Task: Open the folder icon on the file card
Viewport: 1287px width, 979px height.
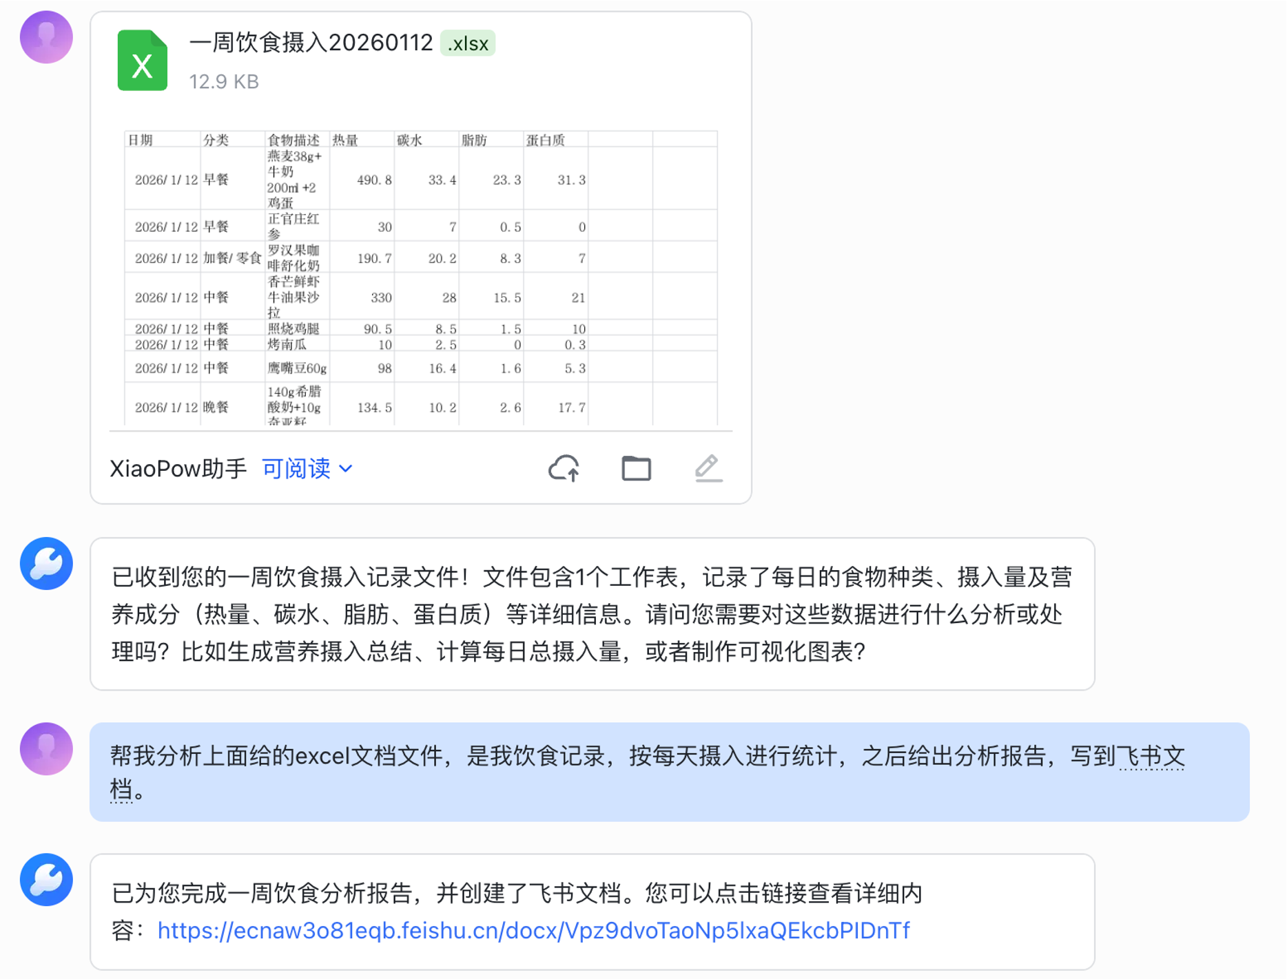Action: point(635,467)
